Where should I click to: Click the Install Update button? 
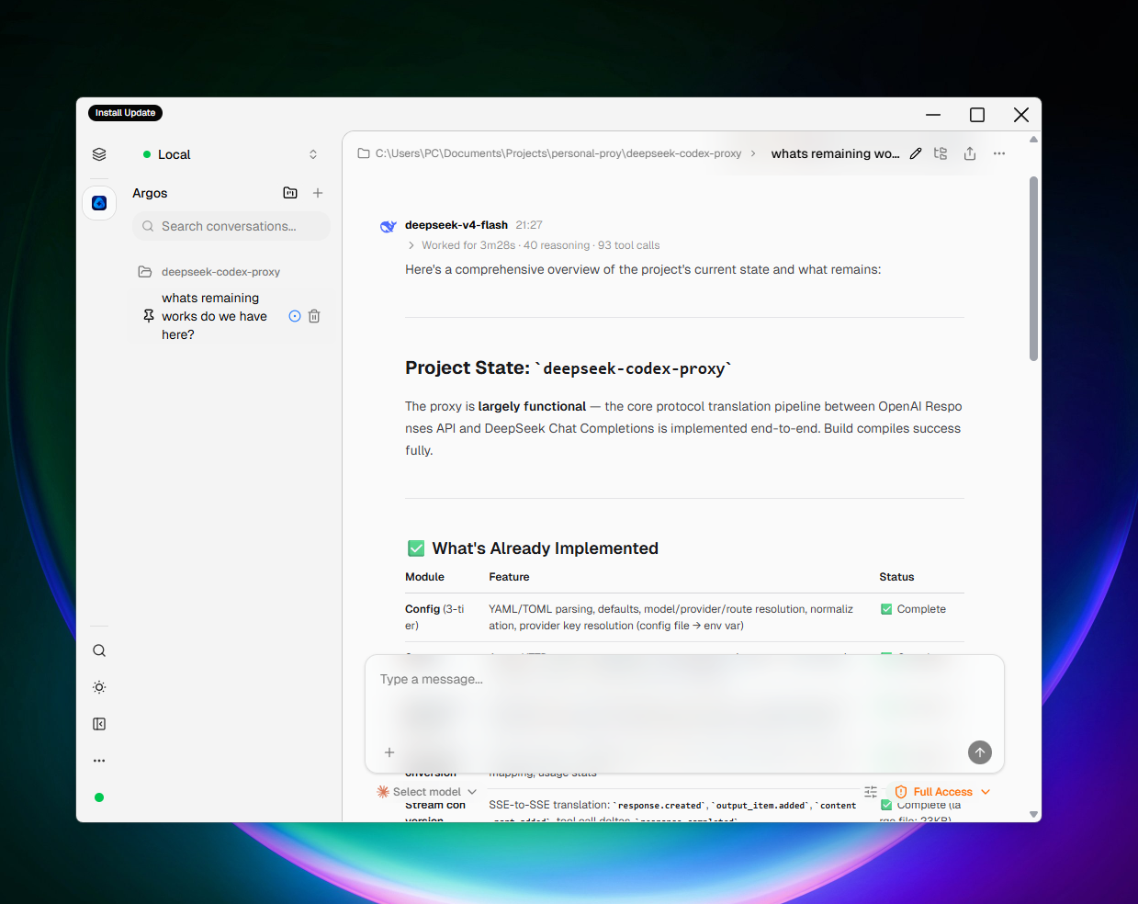click(125, 113)
